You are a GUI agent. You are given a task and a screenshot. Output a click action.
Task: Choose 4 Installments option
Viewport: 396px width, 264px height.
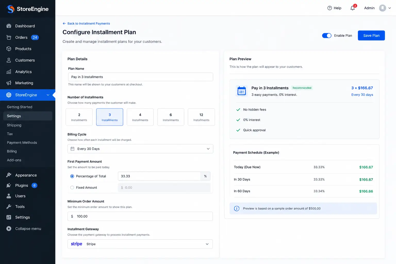pyautogui.click(x=140, y=117)
